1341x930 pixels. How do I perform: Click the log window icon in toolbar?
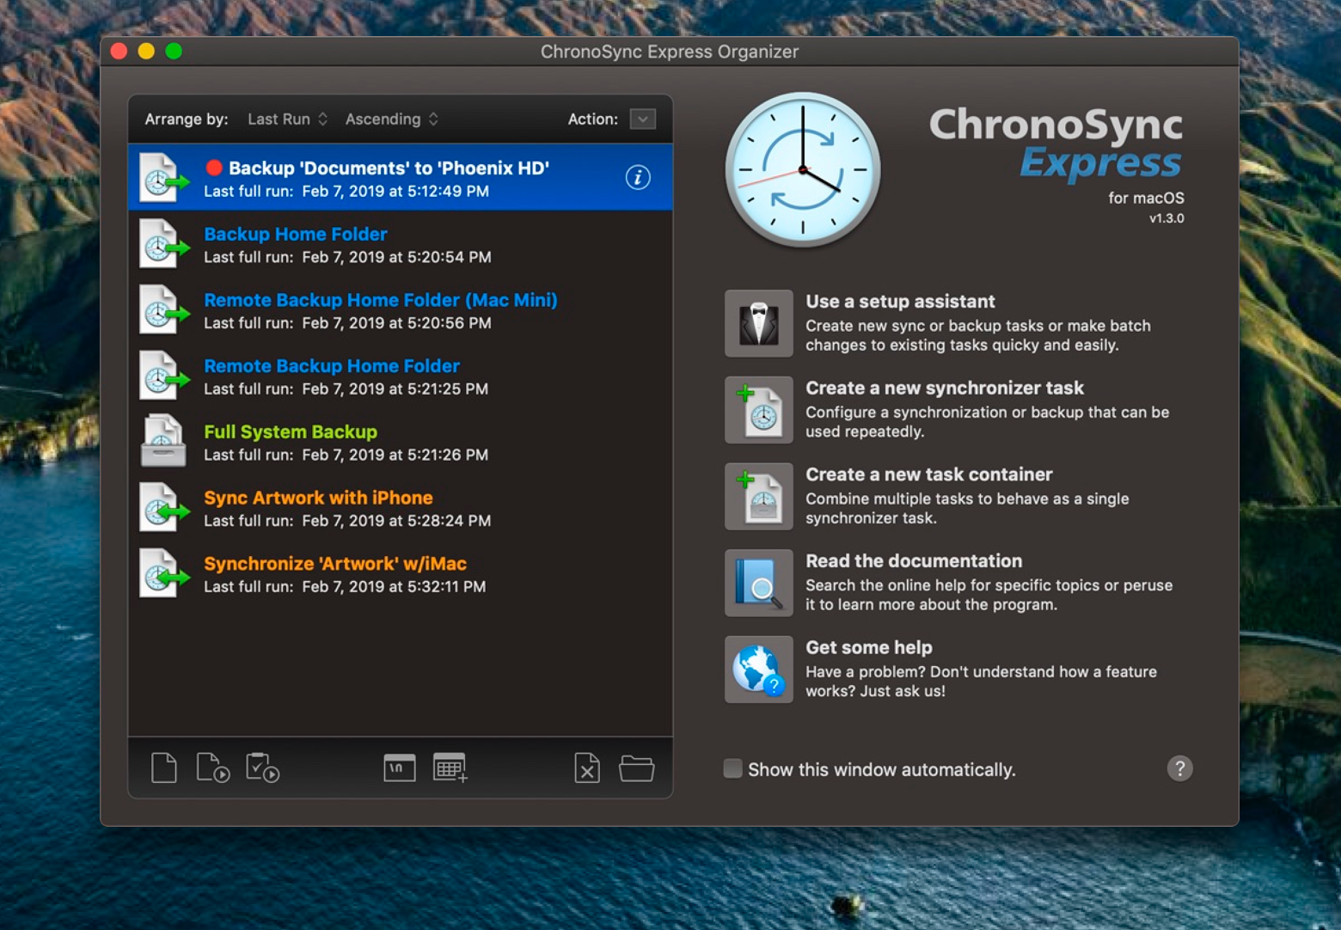[400, 768]
